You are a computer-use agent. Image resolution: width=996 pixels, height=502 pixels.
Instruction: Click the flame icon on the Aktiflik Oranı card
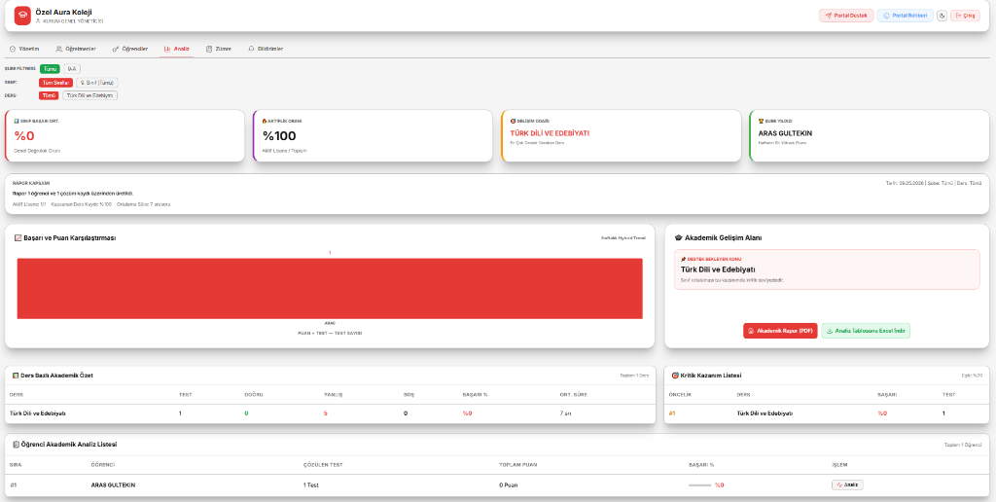[265, 121]
